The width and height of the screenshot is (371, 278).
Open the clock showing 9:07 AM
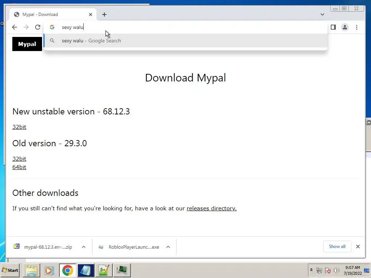click(353, 270)
